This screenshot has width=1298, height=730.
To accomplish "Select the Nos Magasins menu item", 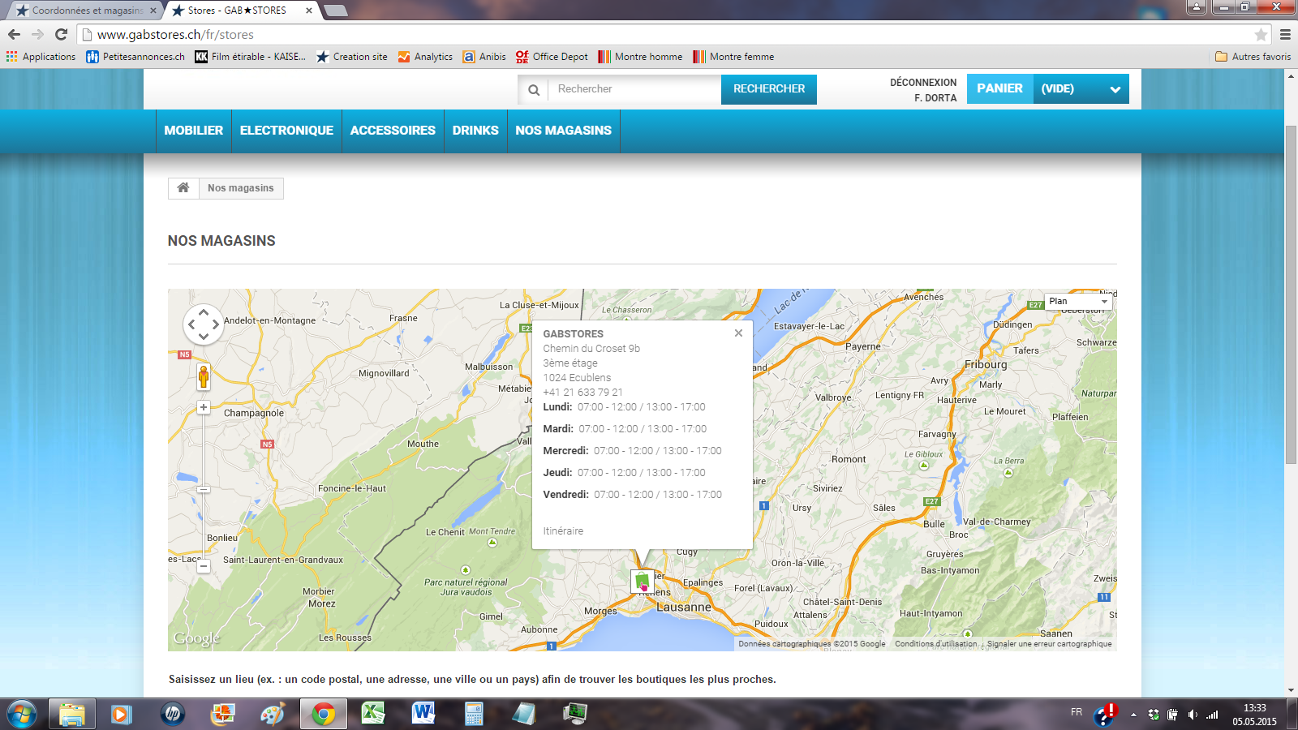I will pyautogui.click(x=563, y=131).
